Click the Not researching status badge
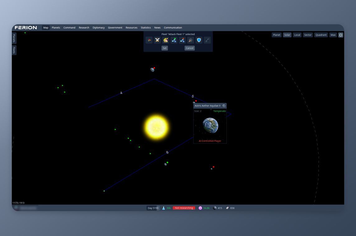Viewport: 356px width, 236px height. pos(184,208)
